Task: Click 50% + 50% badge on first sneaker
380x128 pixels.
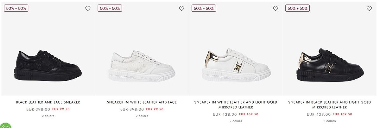Action: tap(16, 8)
